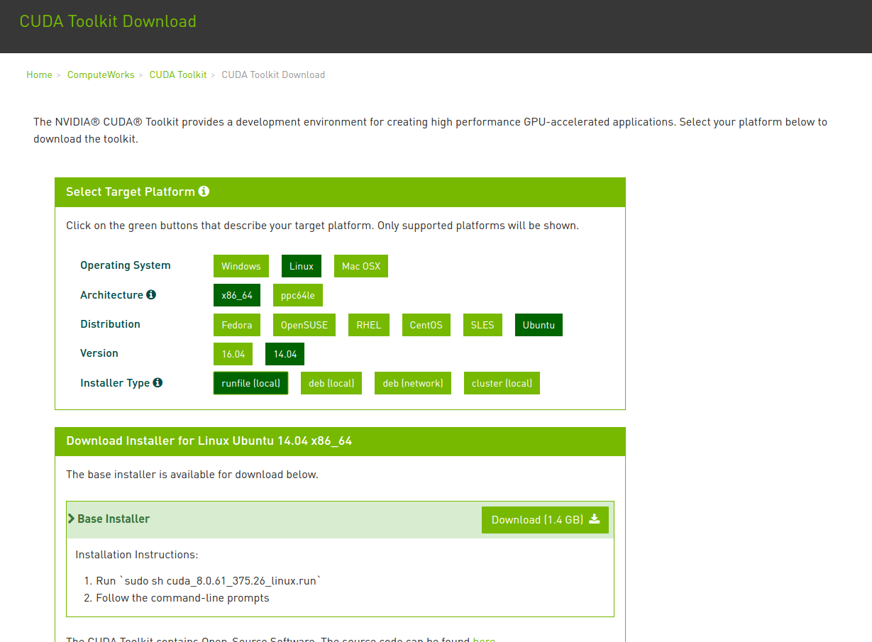This screenshot has width=872, height=642.
Task: Choose cluster (local) installer type
Action: pos(502,383)
